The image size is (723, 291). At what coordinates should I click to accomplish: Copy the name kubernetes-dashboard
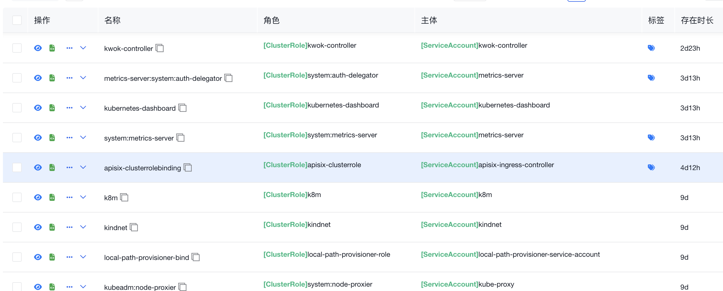[x=182, y=108]
